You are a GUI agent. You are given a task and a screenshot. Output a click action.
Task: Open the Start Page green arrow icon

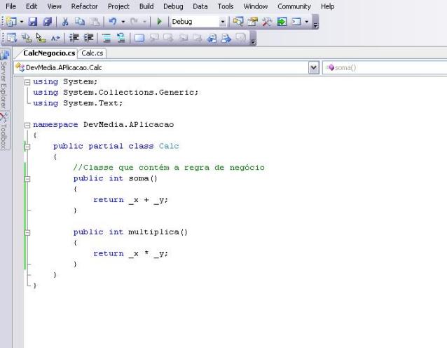click(282, 22)
